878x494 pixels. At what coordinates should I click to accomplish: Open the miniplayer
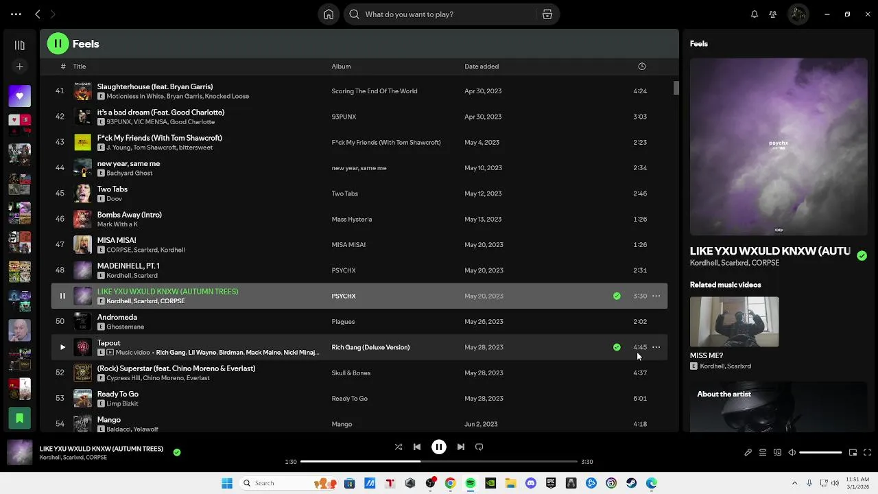(853, 453)
